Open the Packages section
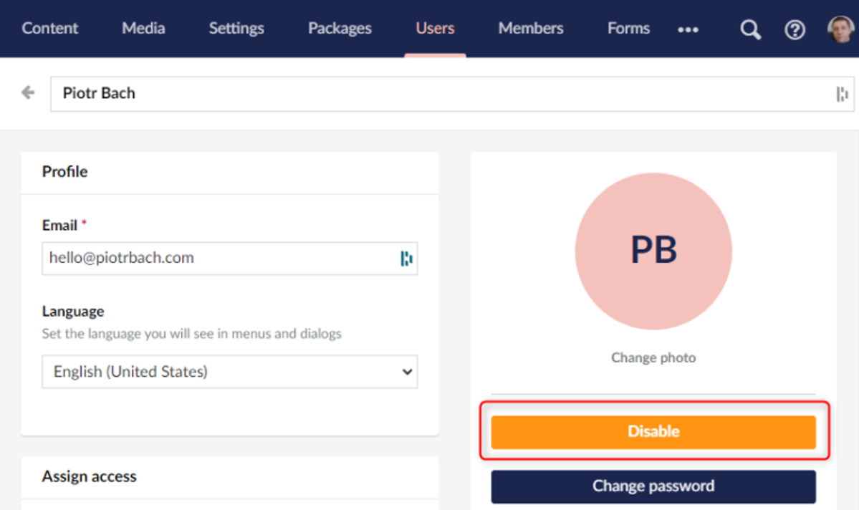 (x=340, y=29)
